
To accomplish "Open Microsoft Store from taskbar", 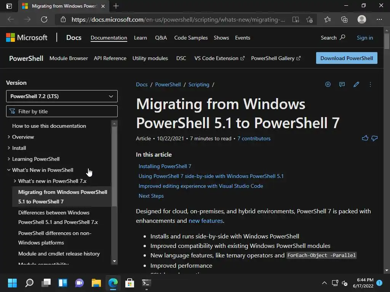I will pyautogui.click(x=129, y=283).
